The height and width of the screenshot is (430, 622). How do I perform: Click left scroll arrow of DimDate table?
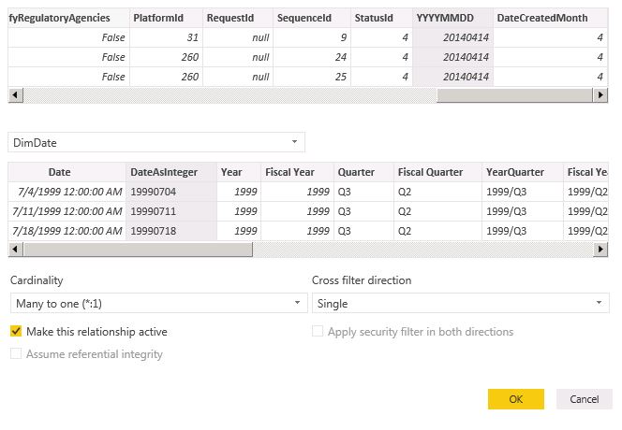click(14, 250)
